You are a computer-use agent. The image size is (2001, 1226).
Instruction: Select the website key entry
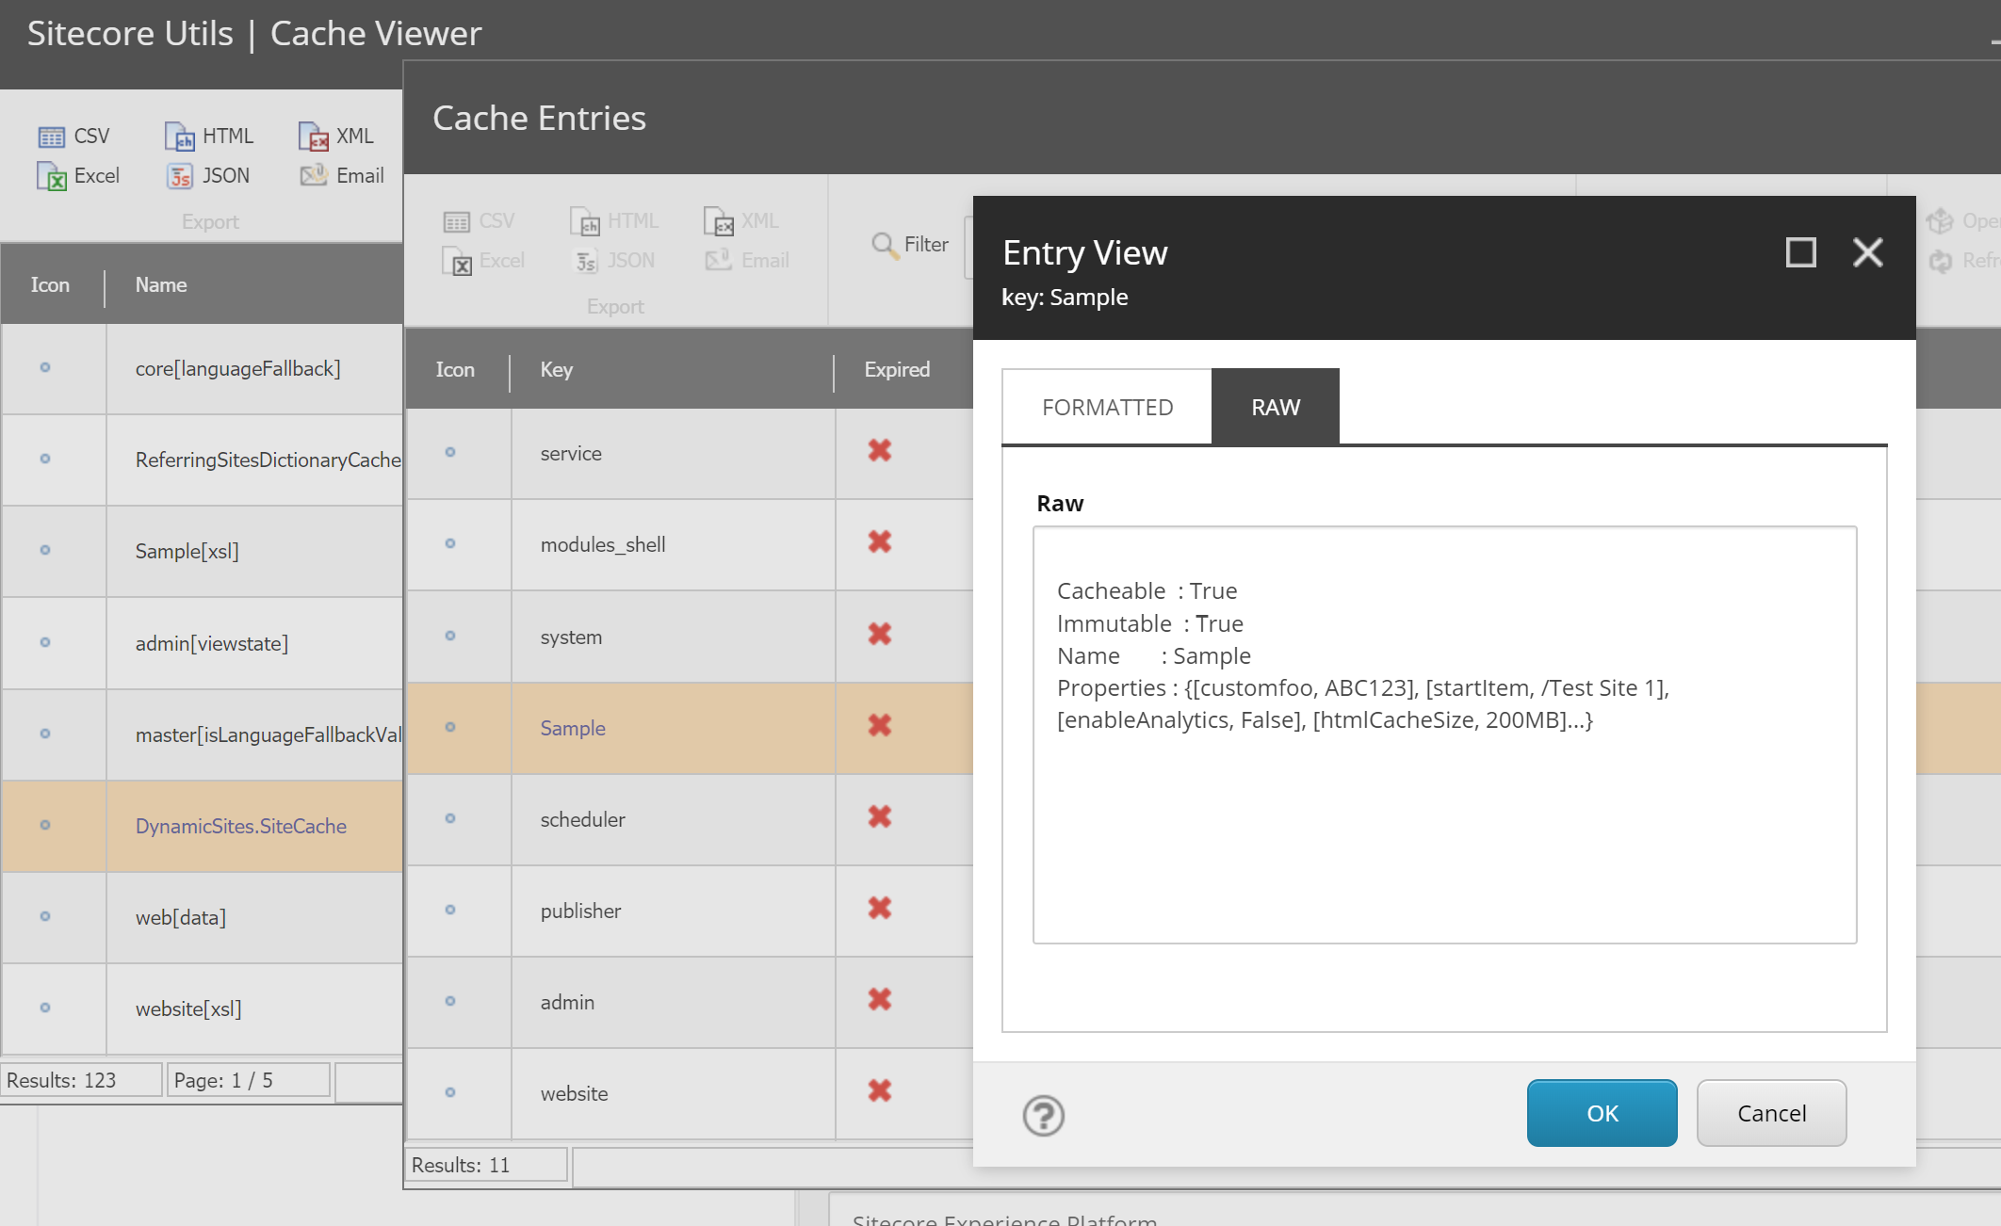click(574, 1094)
